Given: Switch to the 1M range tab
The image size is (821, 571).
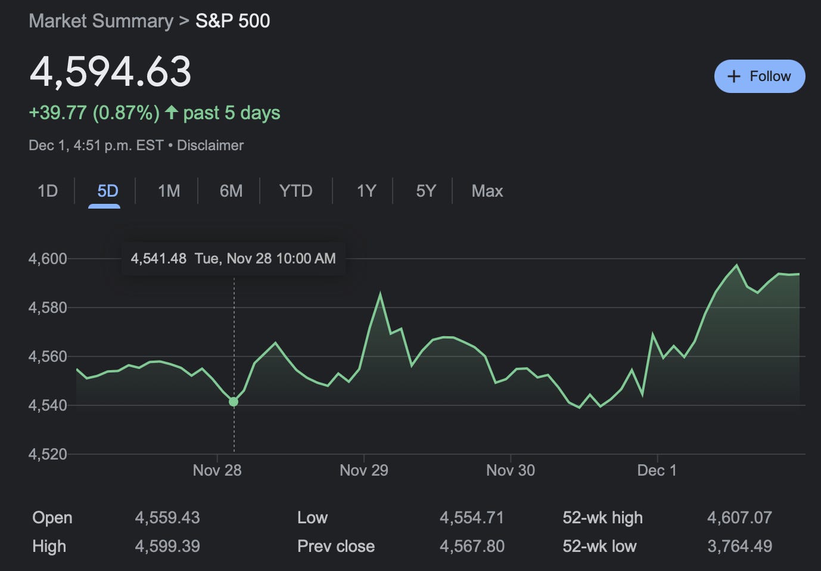Looking at the screenshot, I should point(169,191).
